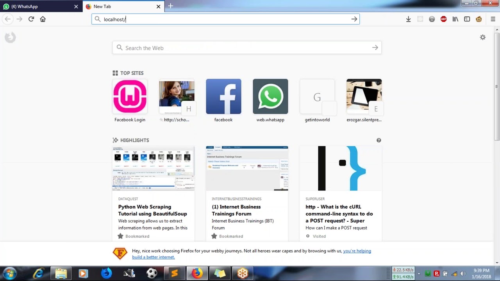Open the Firefox hamburger menu
The width and height of the screenshot is (500, 281).
[x=493, y=19]
